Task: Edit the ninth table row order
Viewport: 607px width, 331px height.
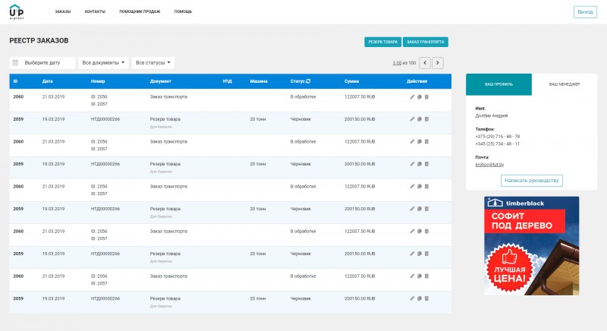Action: click(x=412, y=276)
